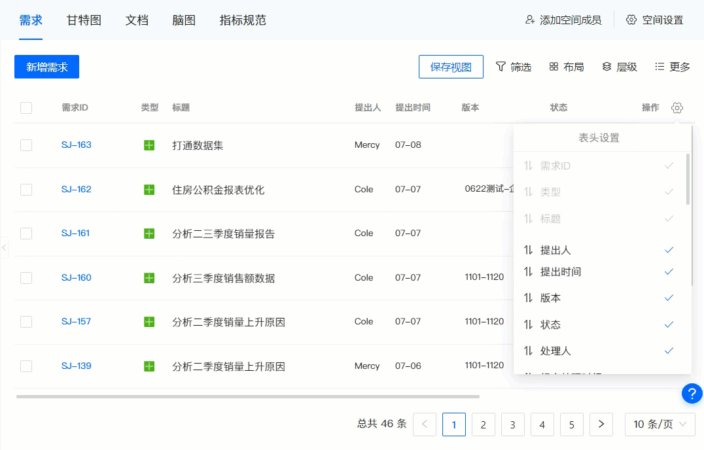The height and width of the screenshot is (450, 704).
Task: Go to page 3 in pagination
Action: pos(512,424)
